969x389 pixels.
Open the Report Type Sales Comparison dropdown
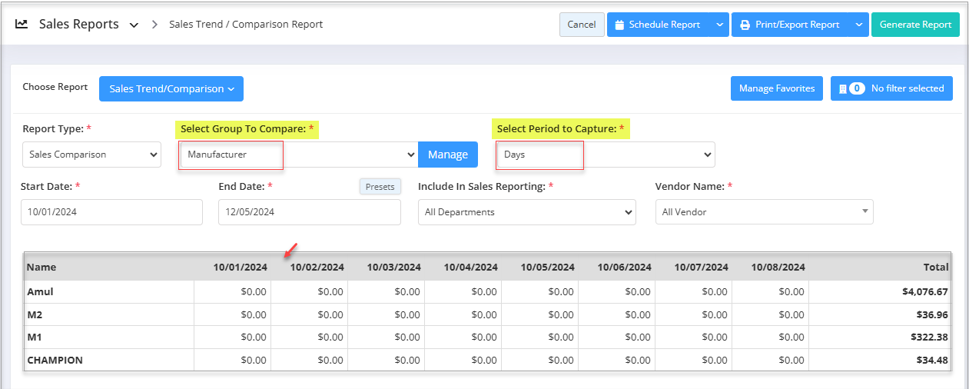(x=91, y=155)
